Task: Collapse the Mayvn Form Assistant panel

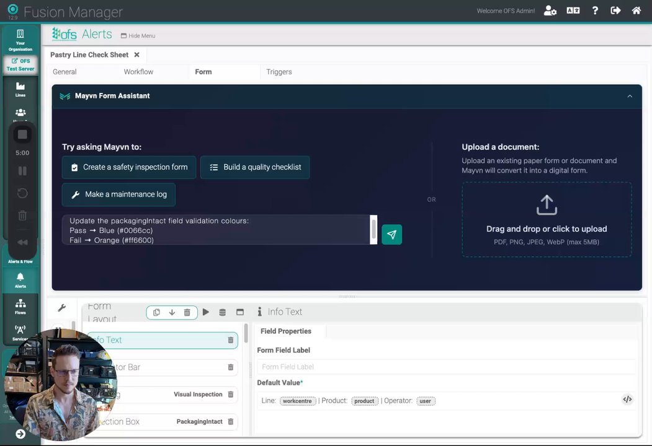Action: pos(630,96)
